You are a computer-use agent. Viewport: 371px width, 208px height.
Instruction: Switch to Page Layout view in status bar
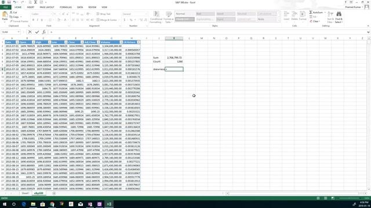[x=326, y=198]
